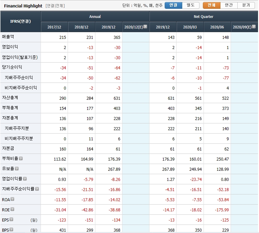Click the Annual column group header
This screenshot has height=233, width=259.
tap(95, 17)
